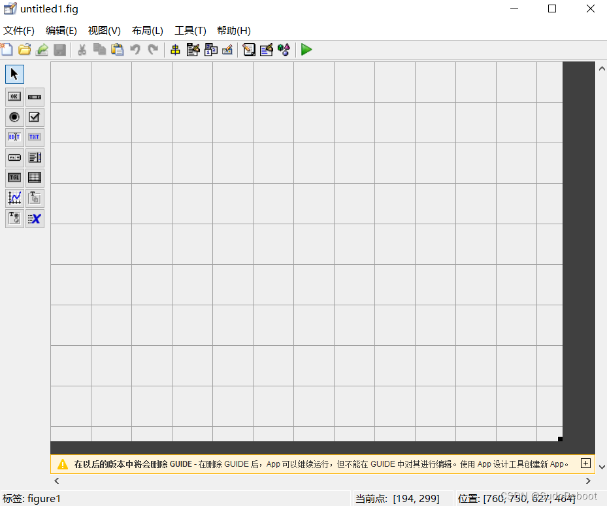Open the 编辑(E) menu
The width and height of the screenshot is (607, 506).
[61, 31]
